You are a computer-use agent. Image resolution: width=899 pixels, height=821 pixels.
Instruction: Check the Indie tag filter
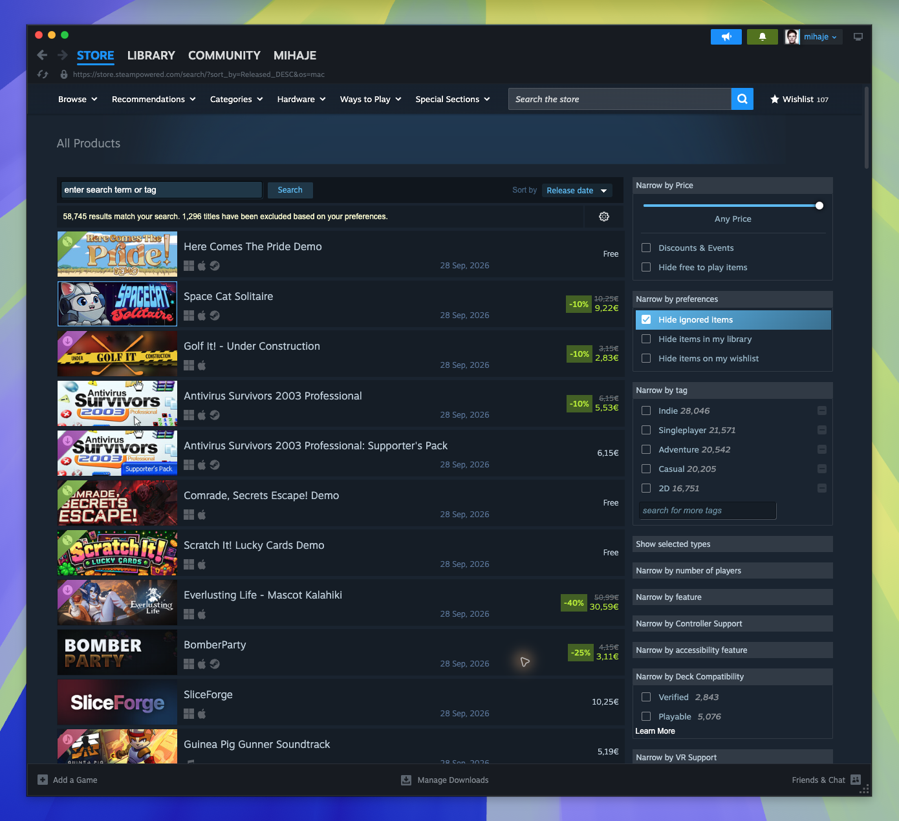(646, 410)
